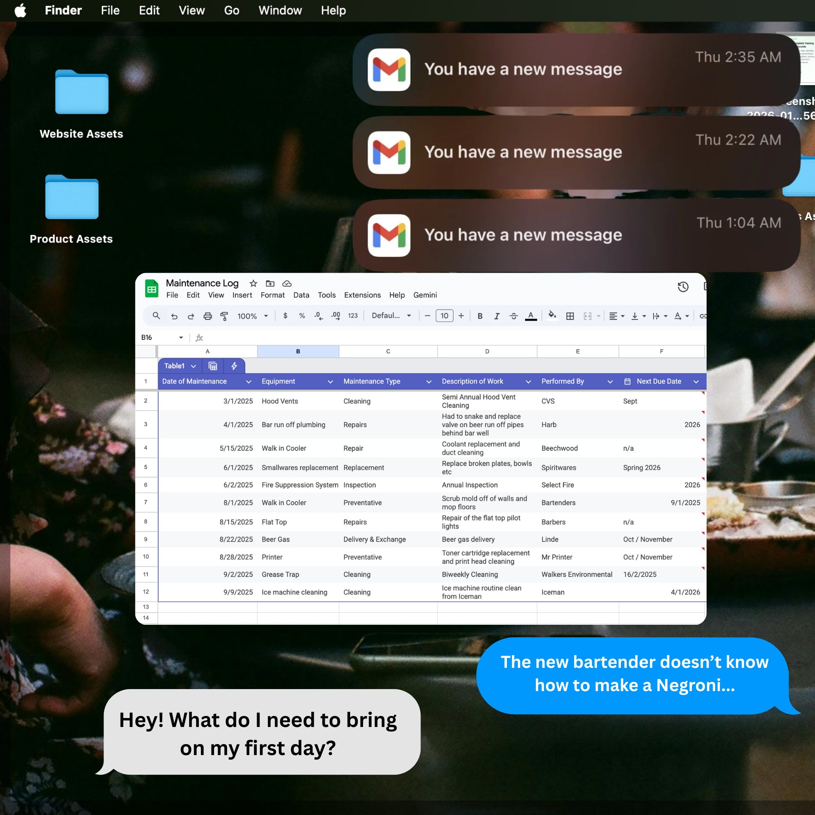
Task: Open the text color picker
Action: click(x=531, y=316)
